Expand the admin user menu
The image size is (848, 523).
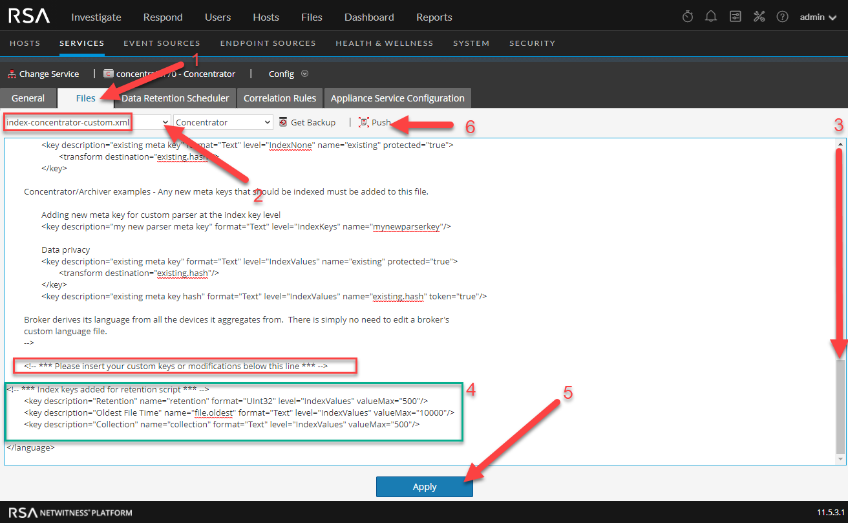(818, 17)
